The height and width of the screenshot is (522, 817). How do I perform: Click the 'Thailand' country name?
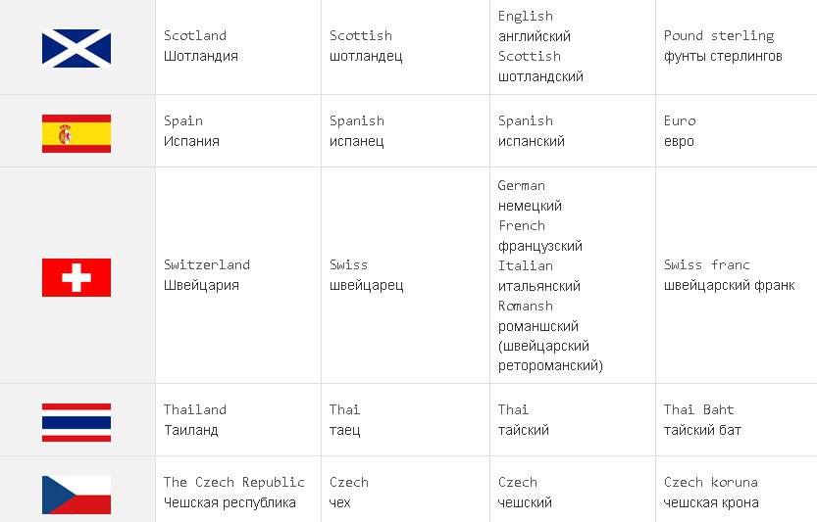(x=195, y=409)
